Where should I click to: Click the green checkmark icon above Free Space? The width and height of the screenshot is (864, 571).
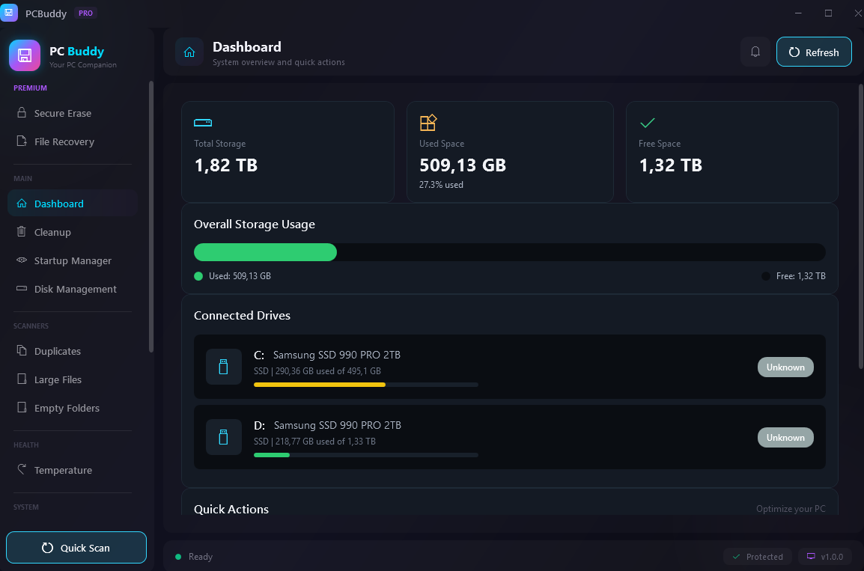coord(647,122)
